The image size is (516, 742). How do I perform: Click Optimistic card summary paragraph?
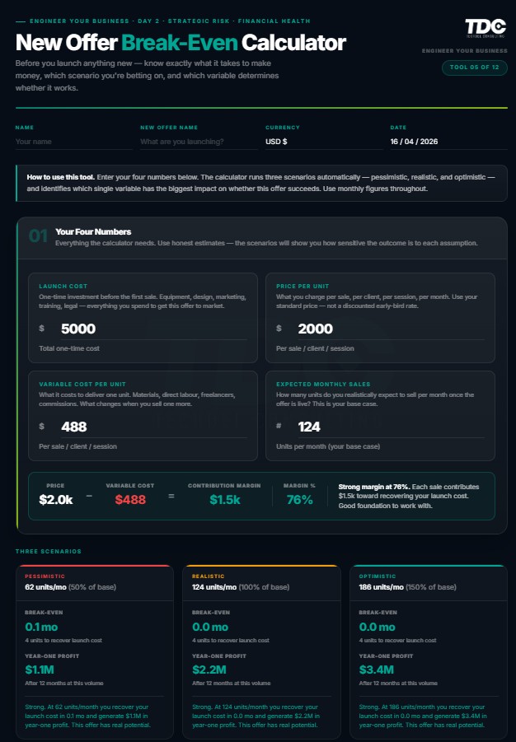(423, 716)
